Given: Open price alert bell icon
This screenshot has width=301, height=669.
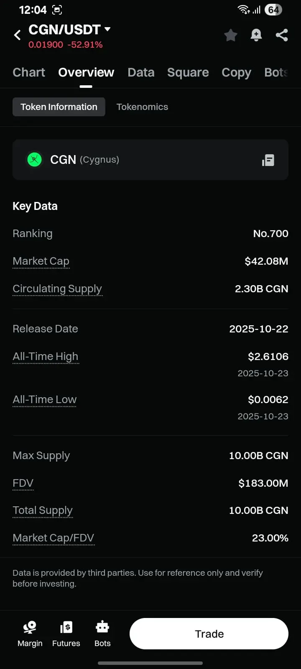Looking at the screenshot, I should (256, 35).
